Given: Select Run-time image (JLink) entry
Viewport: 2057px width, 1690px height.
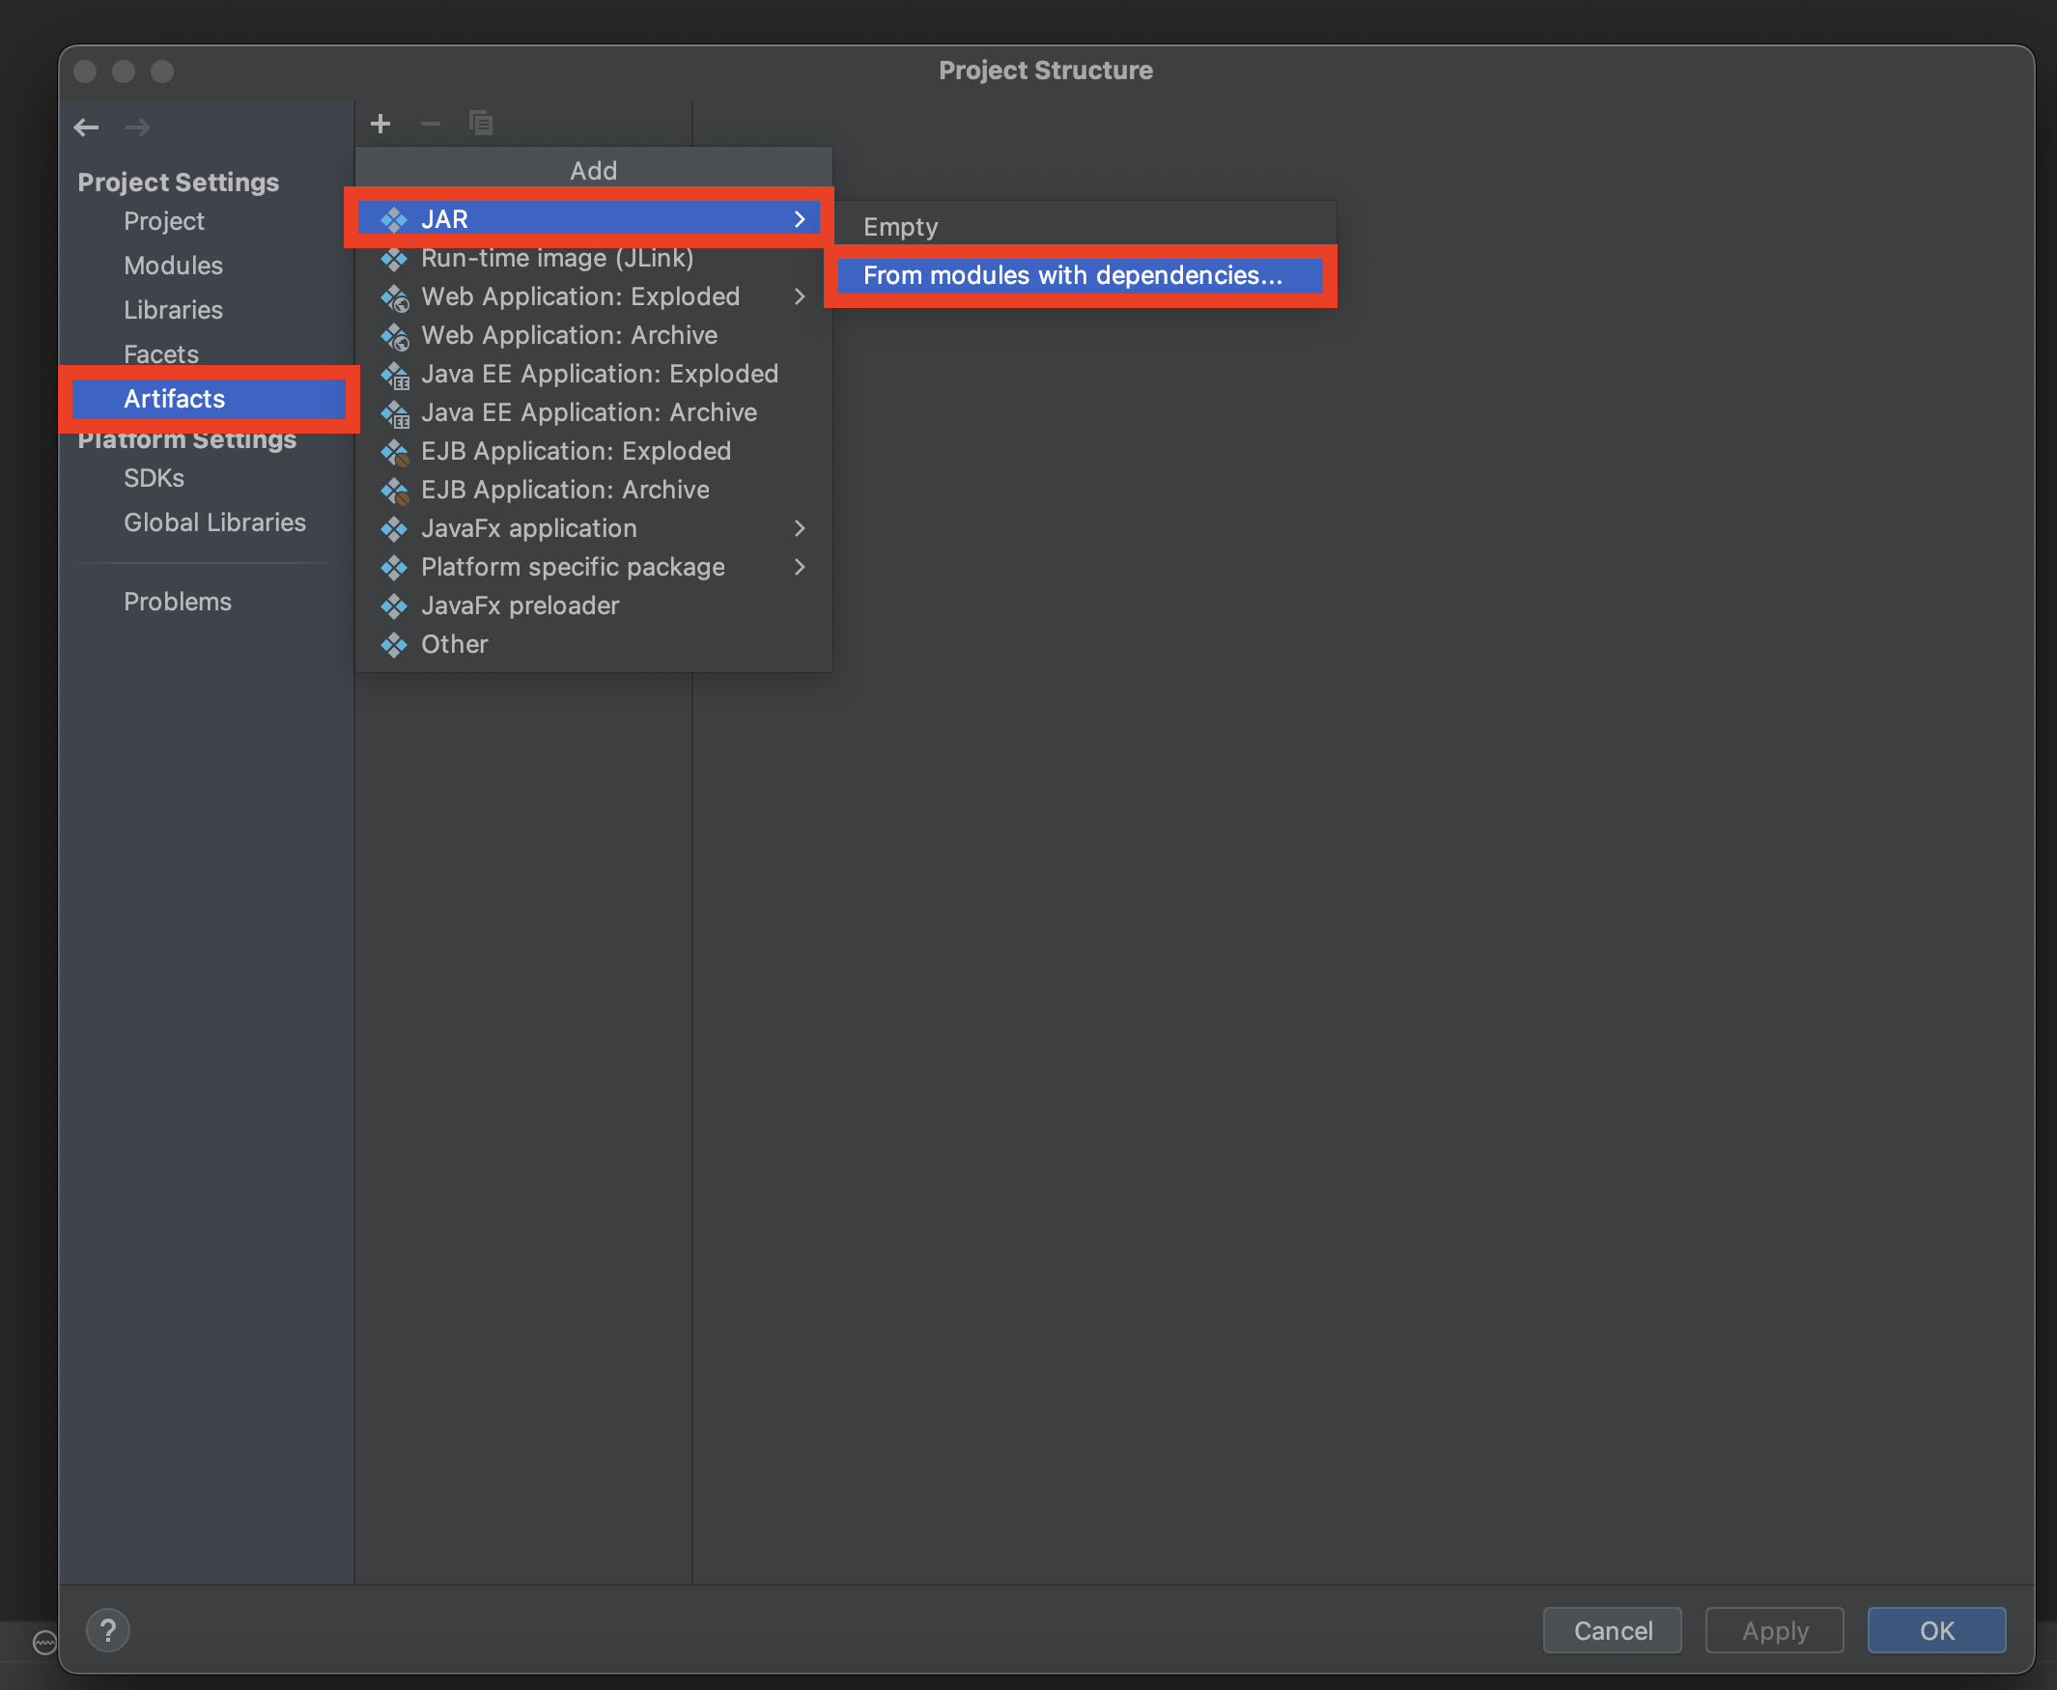Looking at the screenshot, I should [x=557, y=259].
